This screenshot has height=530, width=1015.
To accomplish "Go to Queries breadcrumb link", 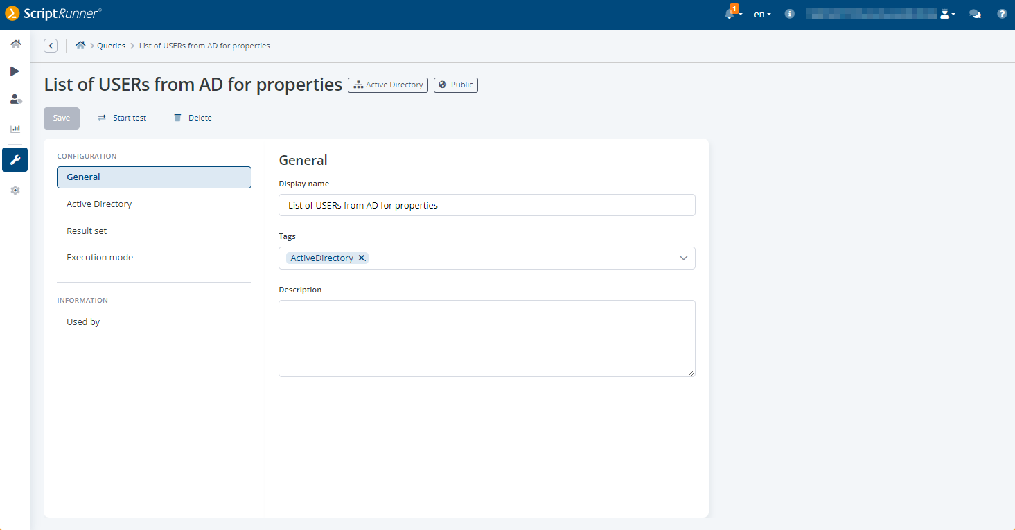I will 111,46.
